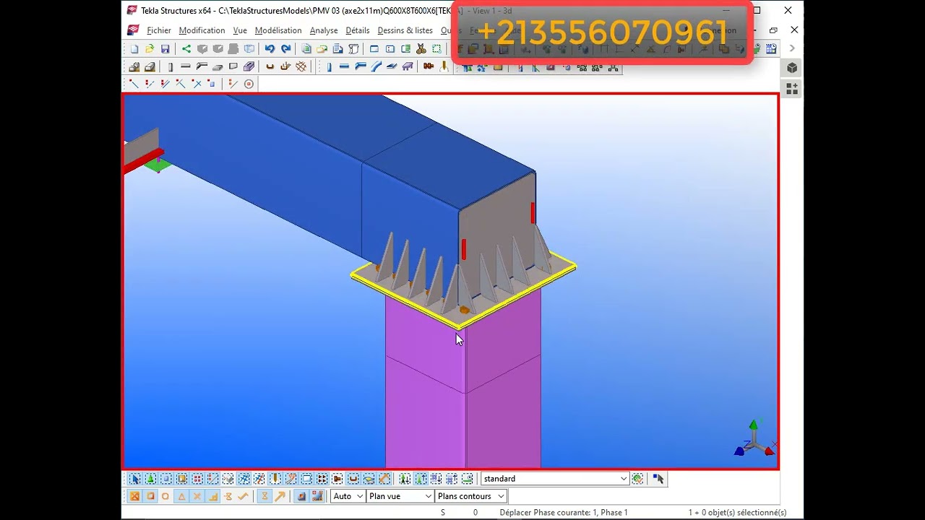This screenshot has height=520, width=925.
Task: Undo the last action
Action: point(270,49)
